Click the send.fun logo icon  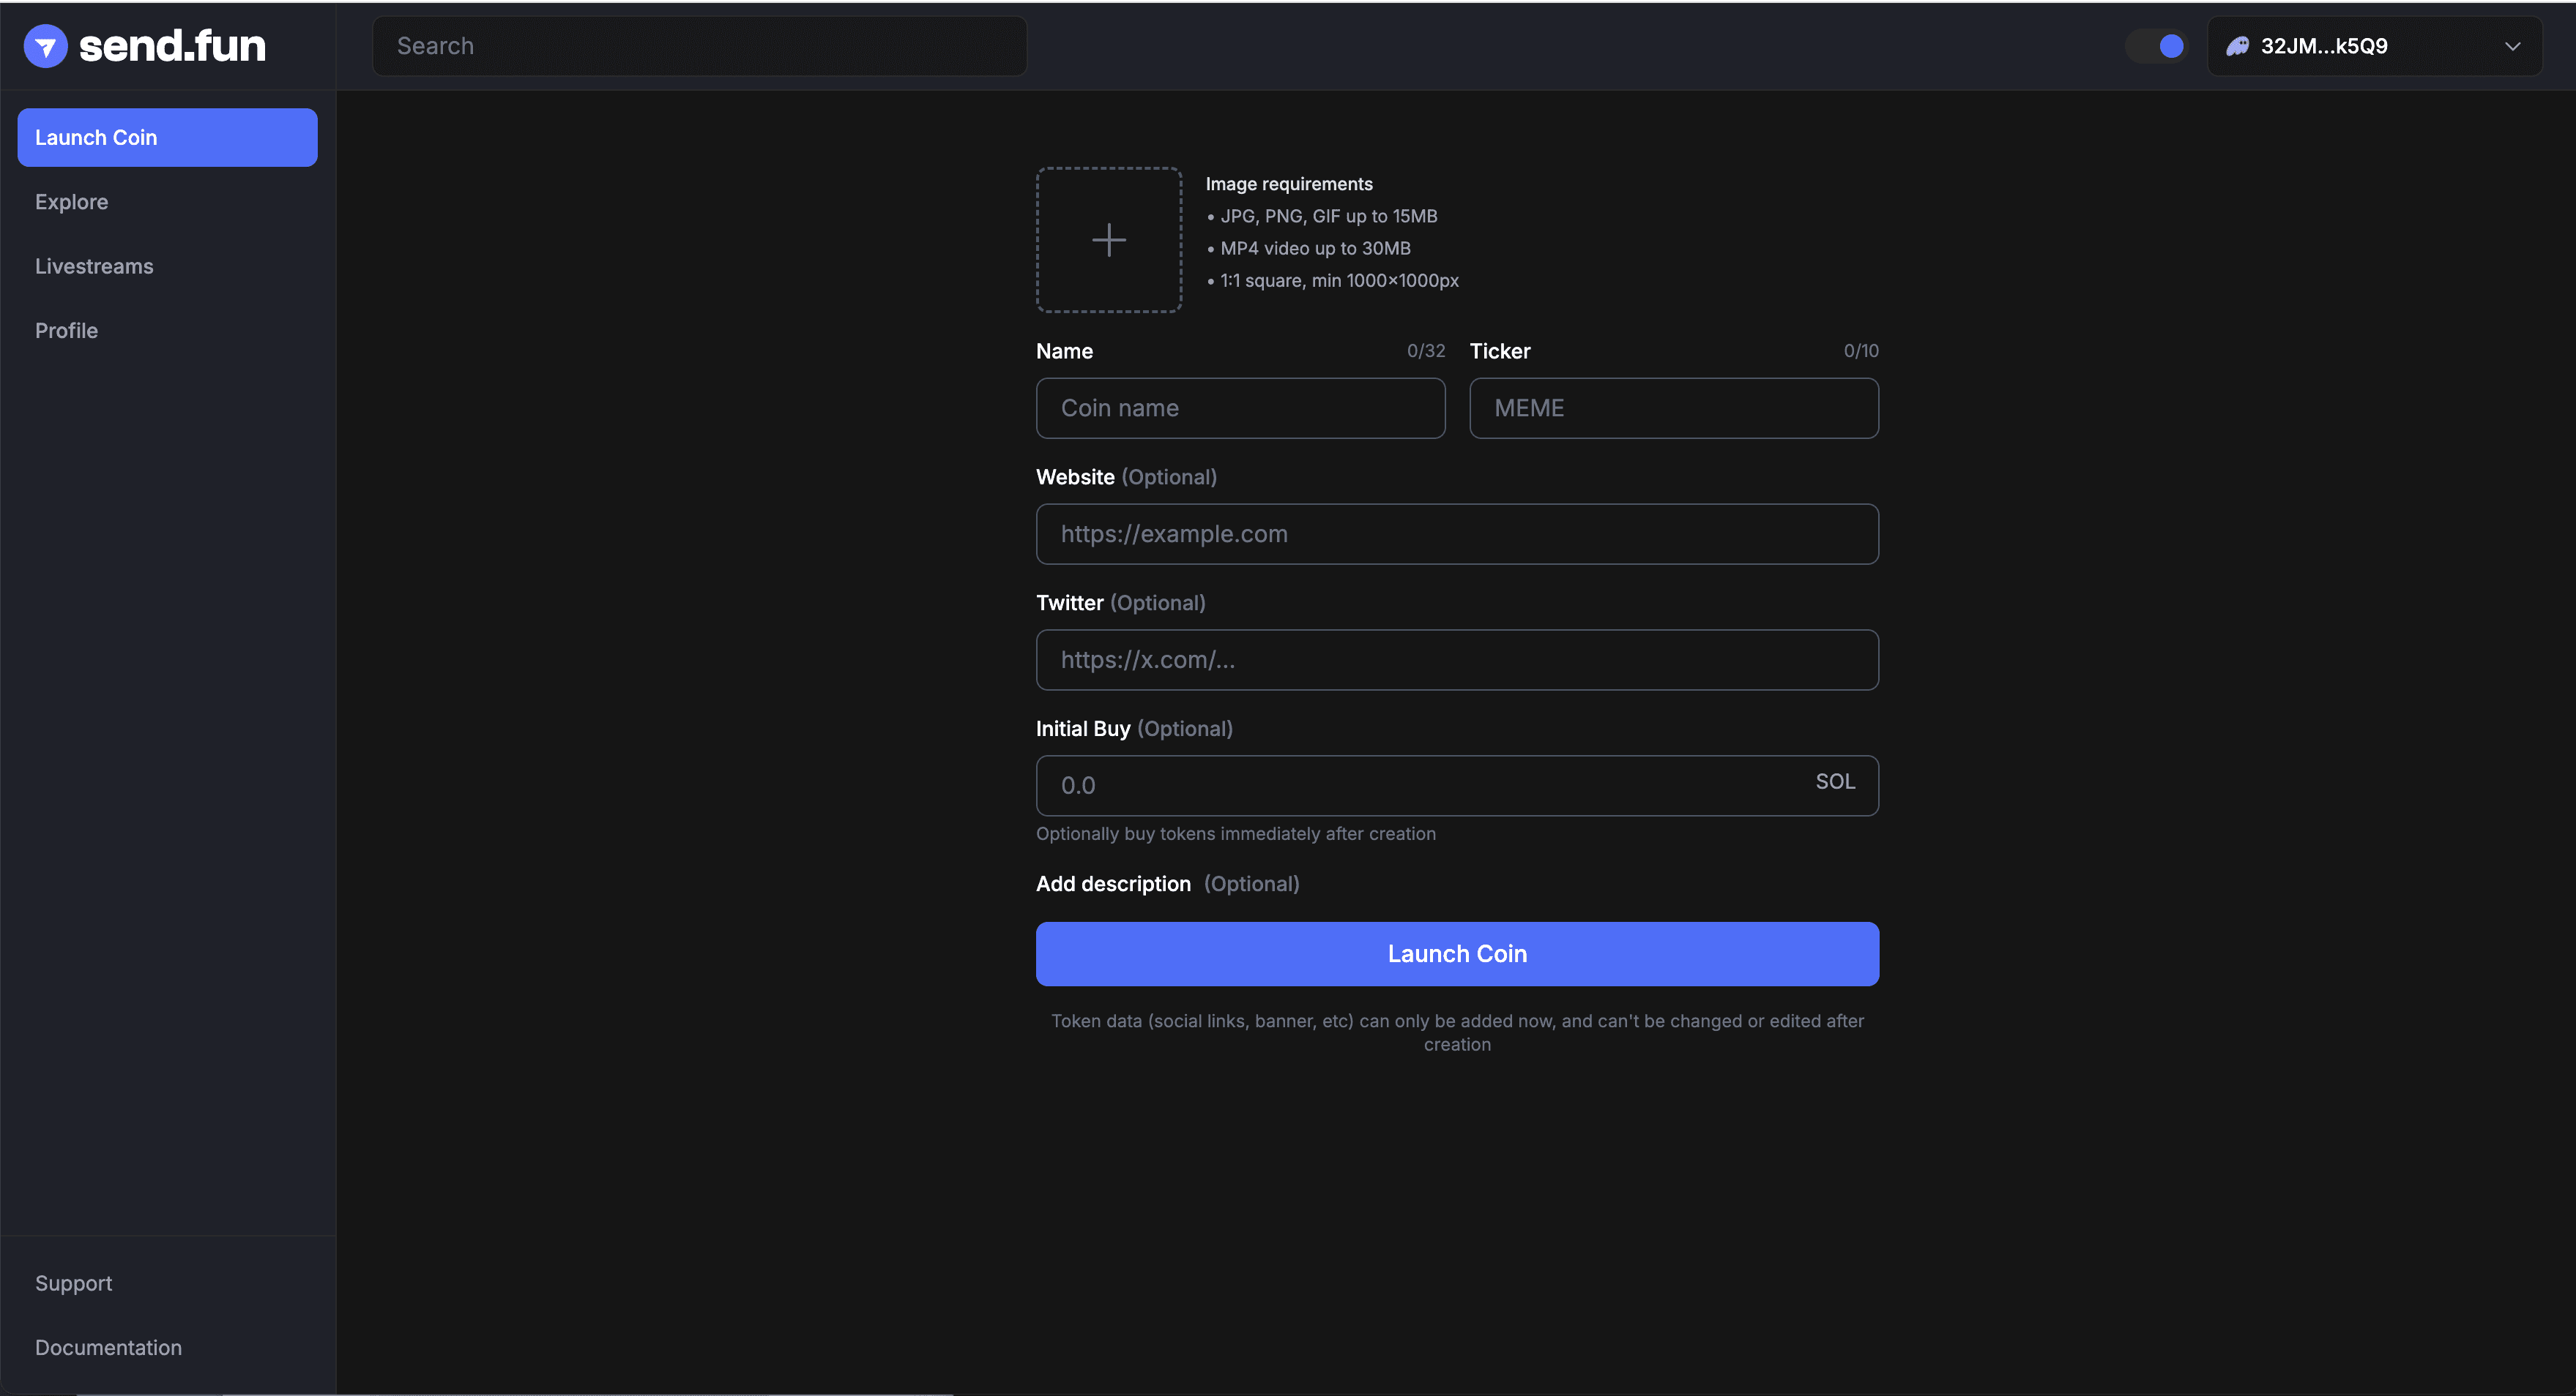click(45, 45)
